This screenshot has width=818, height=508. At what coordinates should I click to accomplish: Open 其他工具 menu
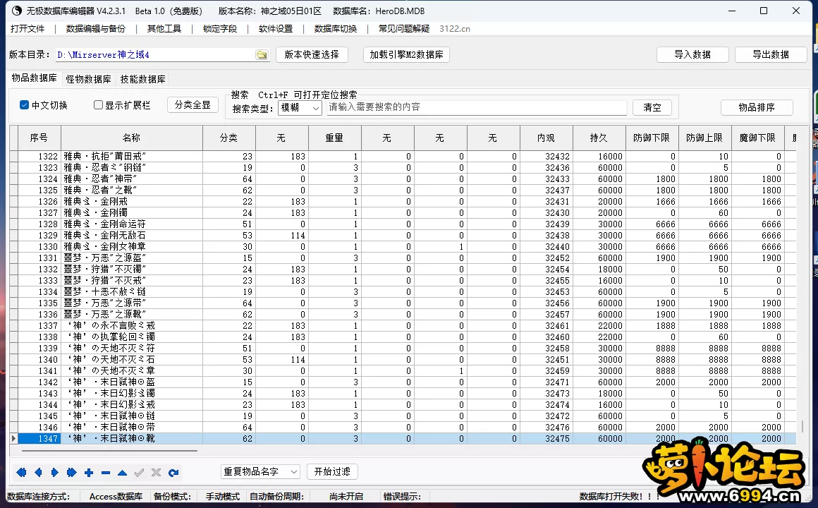click(x=164, y=29)
